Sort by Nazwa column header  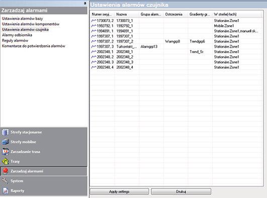pos(127,14)
